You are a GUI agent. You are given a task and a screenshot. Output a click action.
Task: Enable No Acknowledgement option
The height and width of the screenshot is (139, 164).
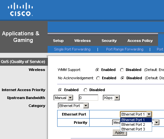[98, 78]
